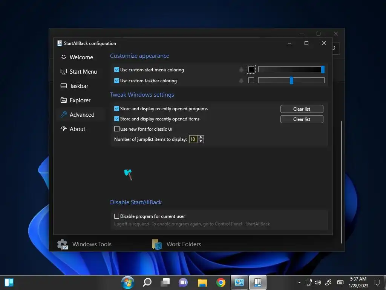
Task: Uncheck Store and display recently opened programs
Action: 161,109
